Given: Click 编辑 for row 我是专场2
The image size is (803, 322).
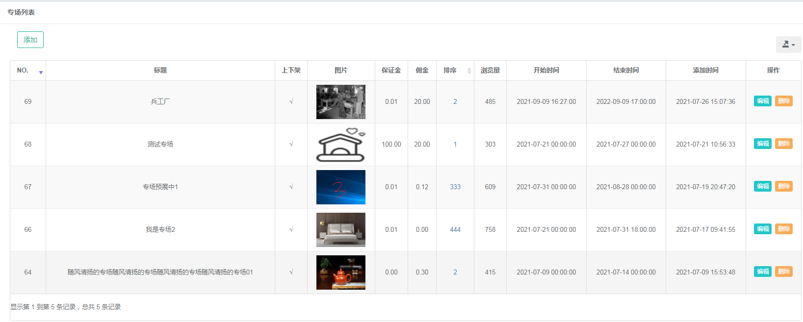Looking at the screenshot, I should coord(763,229).
